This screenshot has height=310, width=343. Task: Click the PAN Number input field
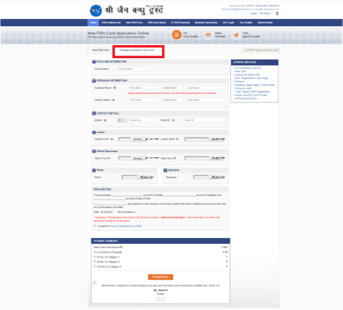(x=132, y=69)
